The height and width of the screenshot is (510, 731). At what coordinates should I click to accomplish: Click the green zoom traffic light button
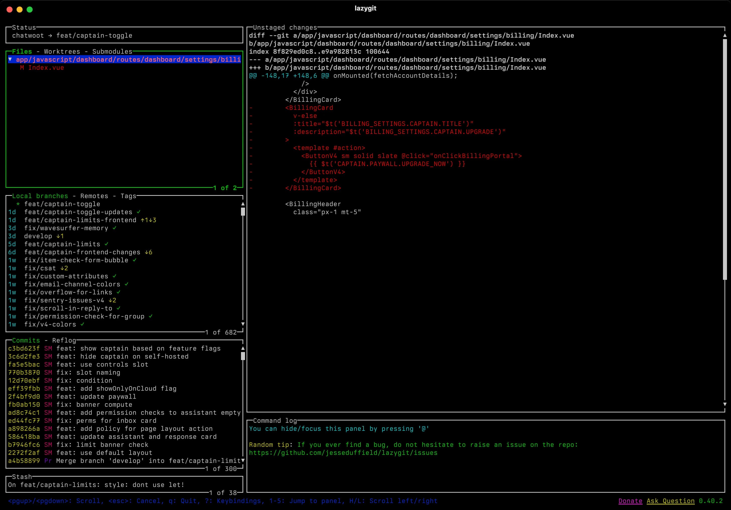coord(30,10)
